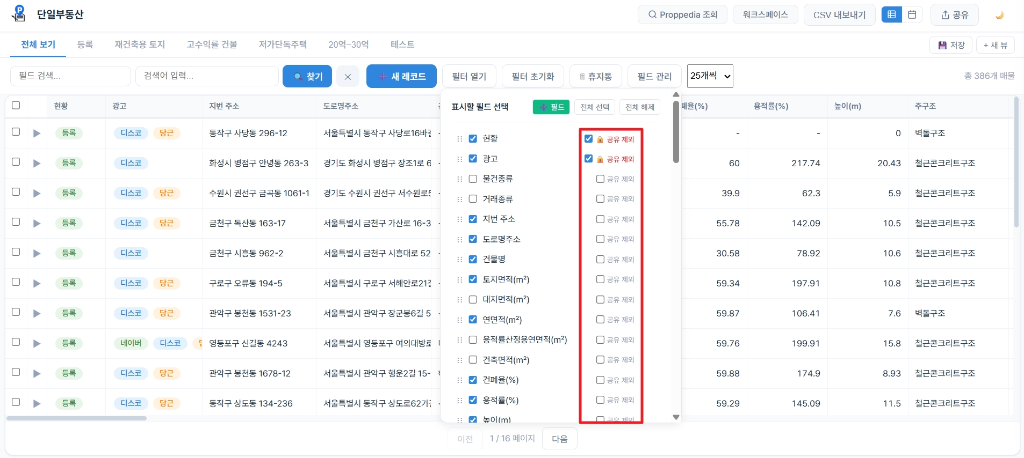Expand the row 금천구 독산동 163-17
Screen dimensions: 1024x458
(x=37, y=223)
